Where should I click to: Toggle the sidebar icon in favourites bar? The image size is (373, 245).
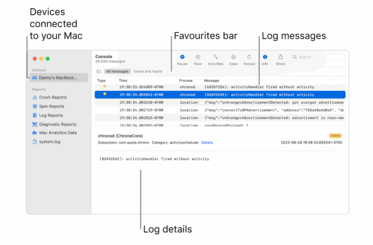99,72
